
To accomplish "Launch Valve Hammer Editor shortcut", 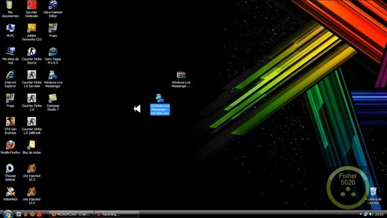I will pos(53,9).
